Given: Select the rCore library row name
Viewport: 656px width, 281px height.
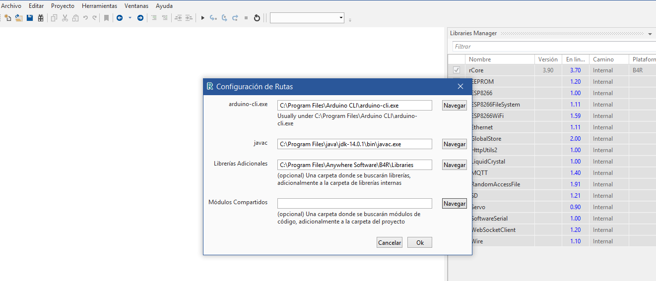Looking at the screenshot, I should tap(476, 70).
